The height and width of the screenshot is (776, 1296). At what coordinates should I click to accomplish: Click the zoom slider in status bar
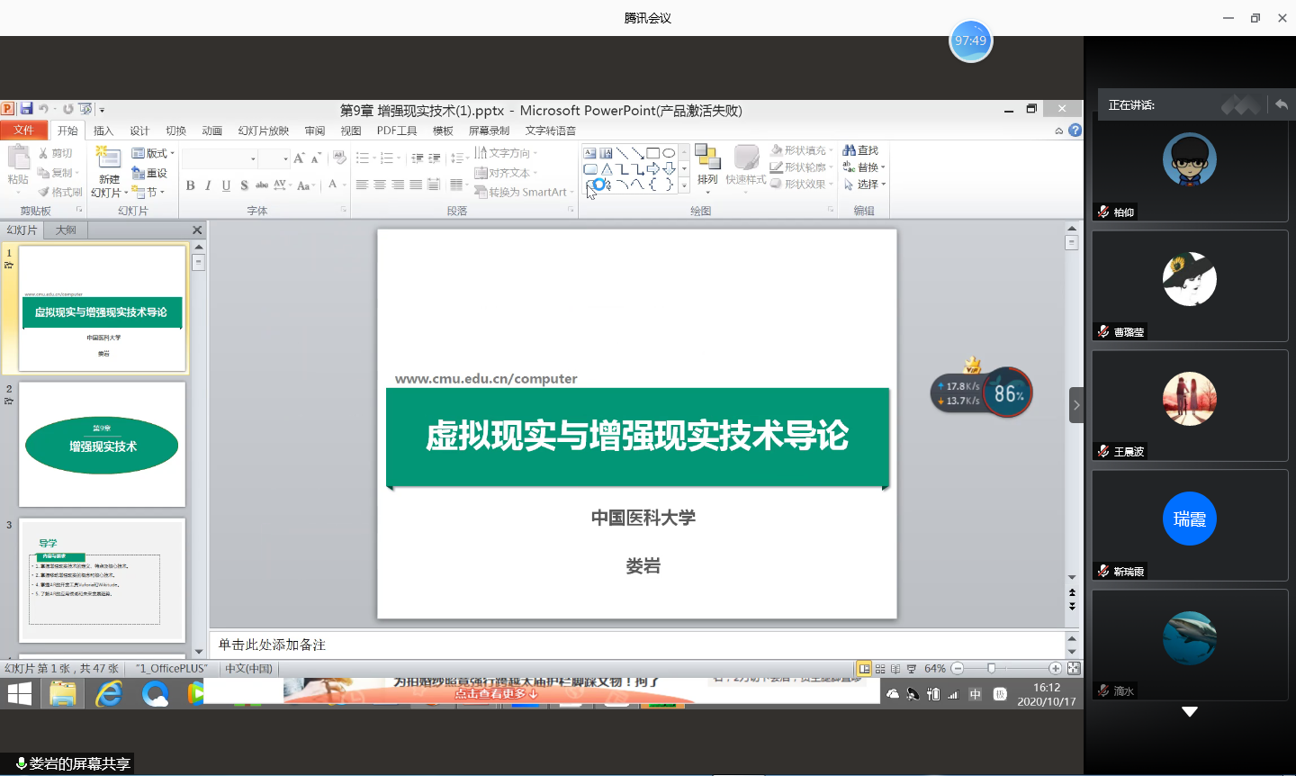pyautogui.click(x=991, y=669)
